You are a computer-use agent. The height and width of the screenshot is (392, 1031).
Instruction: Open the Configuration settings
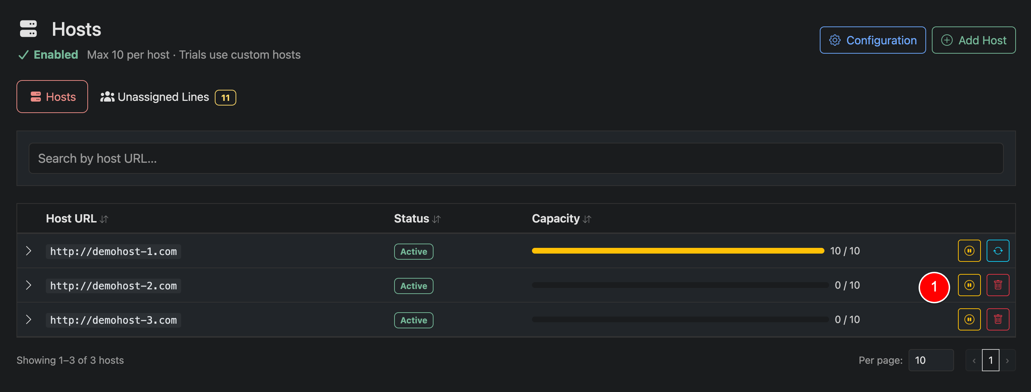point(872,40)
